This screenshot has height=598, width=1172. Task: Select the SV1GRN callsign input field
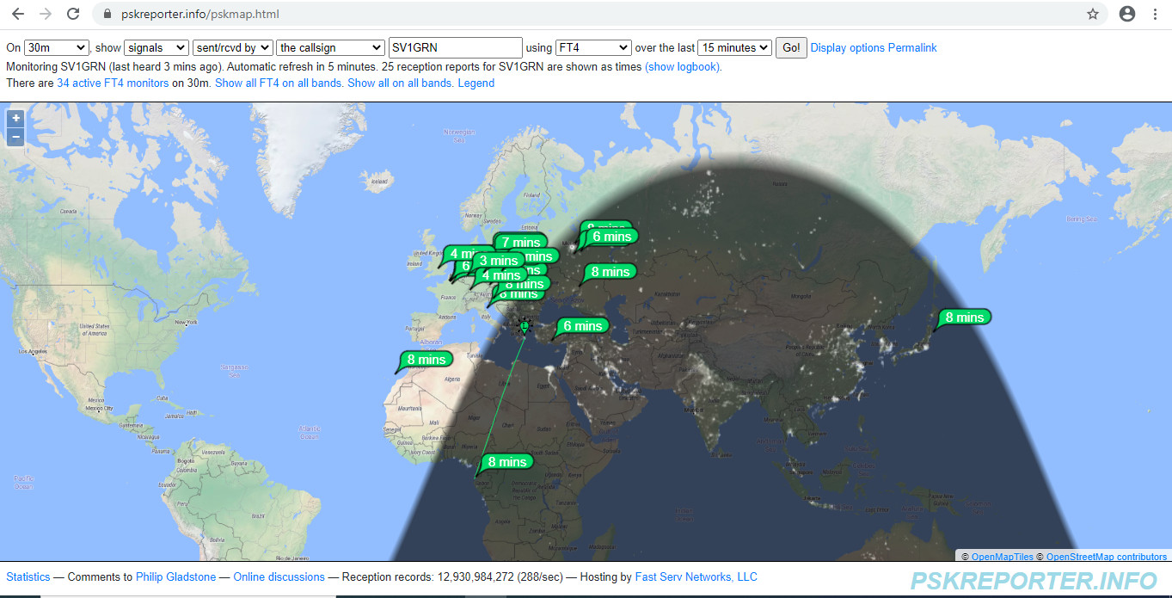(455, 47)
